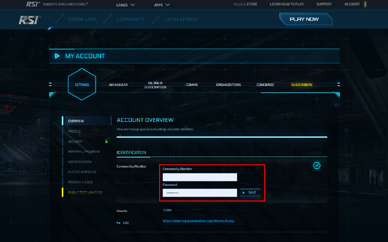Click the My Account triangle icon

58,56
